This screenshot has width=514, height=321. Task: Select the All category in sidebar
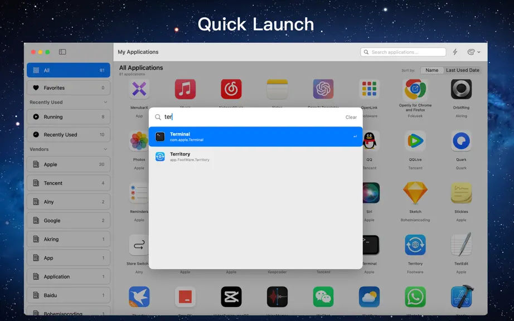tap(69, 70)
